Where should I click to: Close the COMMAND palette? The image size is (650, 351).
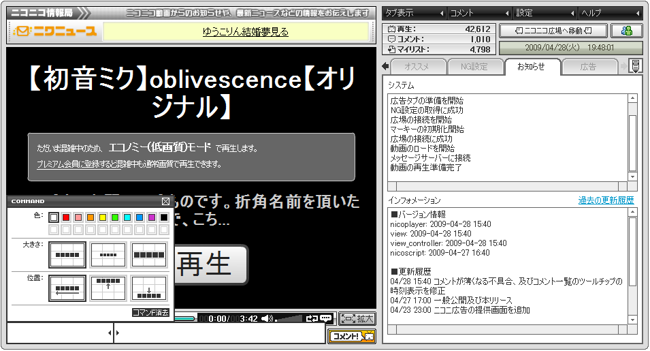[165, 201]
